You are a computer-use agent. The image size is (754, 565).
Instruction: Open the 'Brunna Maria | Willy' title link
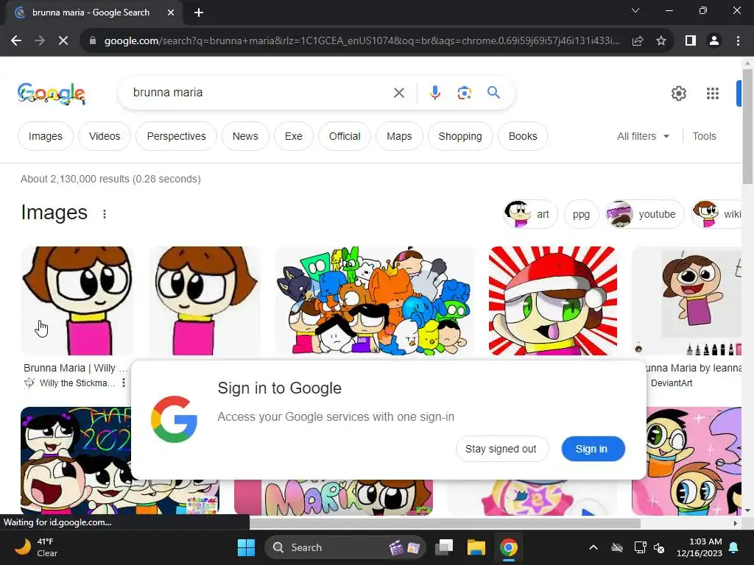[x=76, y=368]
